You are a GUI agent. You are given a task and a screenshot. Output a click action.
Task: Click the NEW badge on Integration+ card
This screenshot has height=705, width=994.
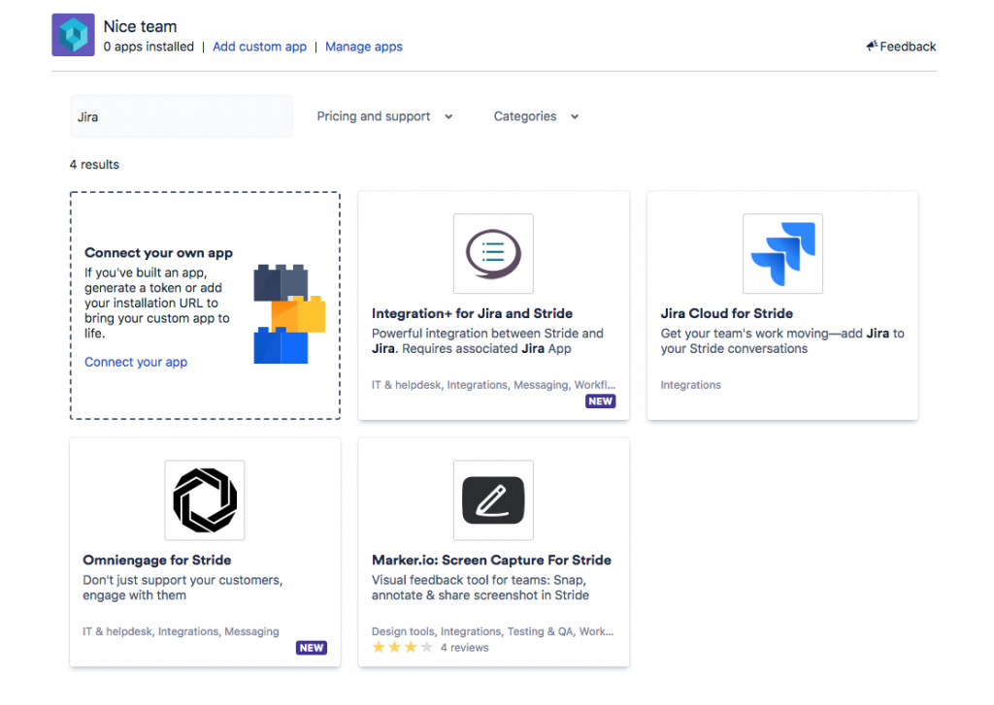tap(600, 401)
